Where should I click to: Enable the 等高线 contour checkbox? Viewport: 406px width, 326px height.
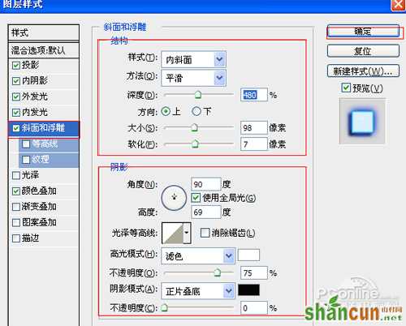[26, 144]
